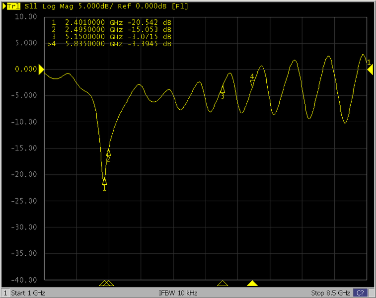Click active marker 4 triangle on the trace
Viewport: 376px width, 298px height.
(252, 82)
